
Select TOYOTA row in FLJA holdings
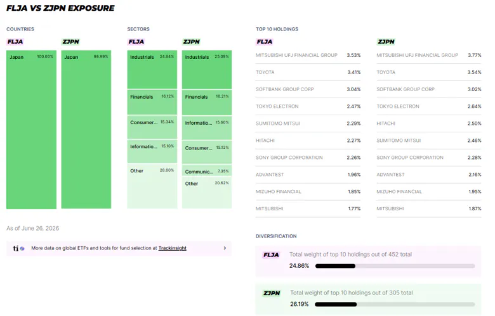(x=308, y=72)
